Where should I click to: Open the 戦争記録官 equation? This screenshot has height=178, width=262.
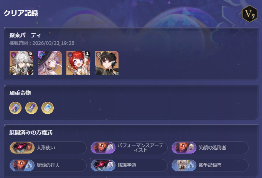[x=210, y=165]
